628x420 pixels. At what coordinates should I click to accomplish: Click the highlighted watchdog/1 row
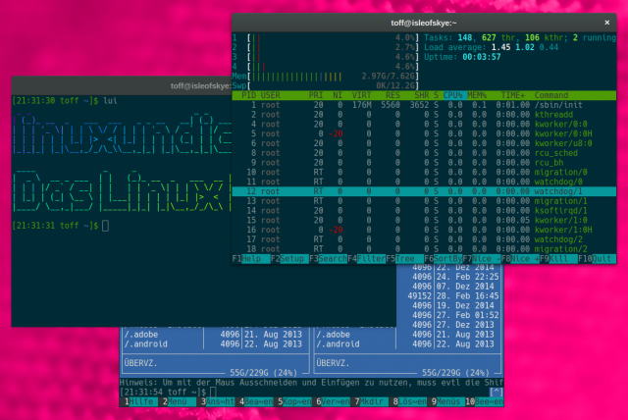(424, 191)
